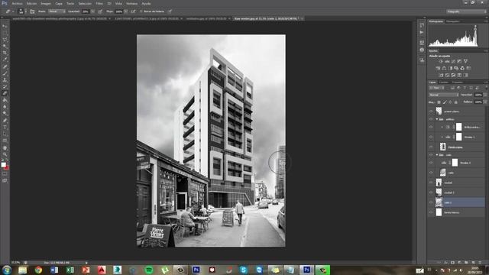Click the Delete layer trash icon
The width and height of the screenshot is (489, 275).
pyautogui.click(x=480, y=263)
